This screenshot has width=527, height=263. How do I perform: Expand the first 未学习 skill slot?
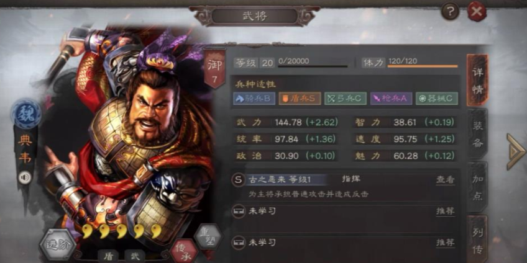pos(344,211)
